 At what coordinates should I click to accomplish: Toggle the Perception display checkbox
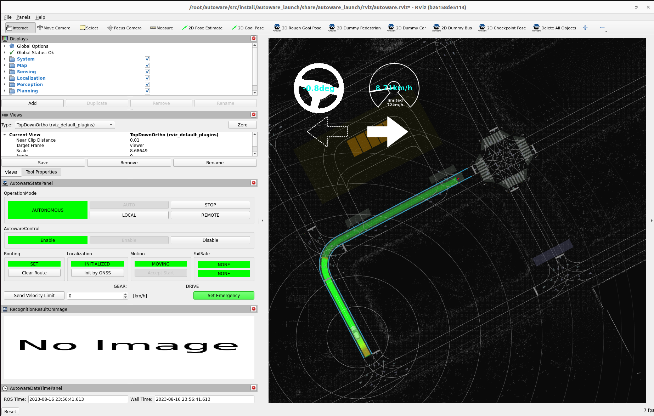coord(147,84)
